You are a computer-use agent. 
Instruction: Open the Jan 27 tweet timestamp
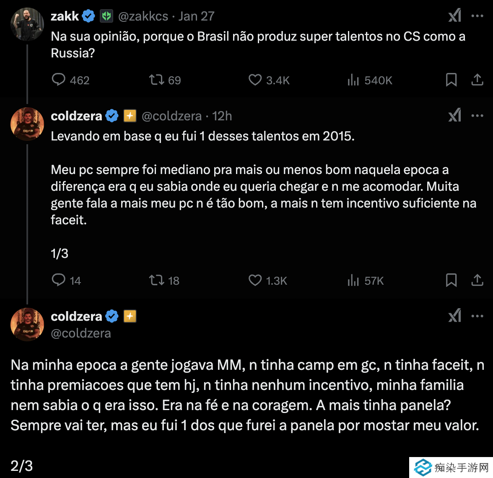[x=197, y=16]
